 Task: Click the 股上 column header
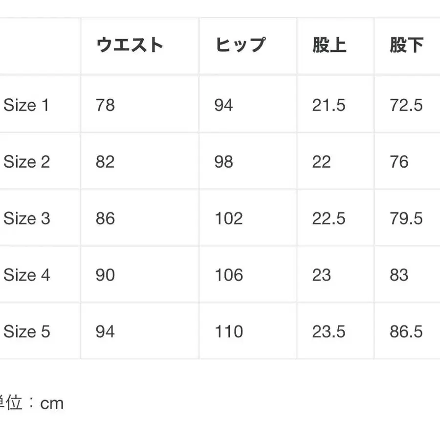tap(329, 45)
